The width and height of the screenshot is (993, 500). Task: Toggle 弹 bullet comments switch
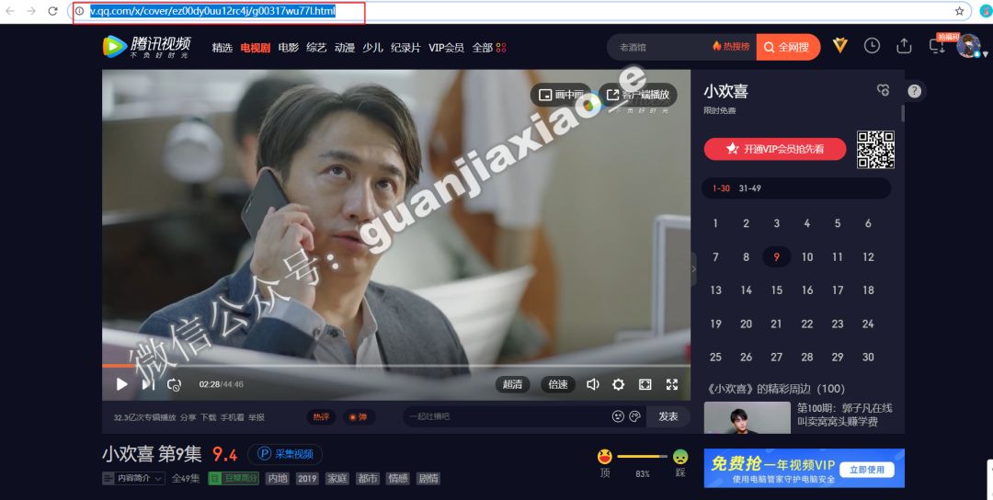point(360,417)
